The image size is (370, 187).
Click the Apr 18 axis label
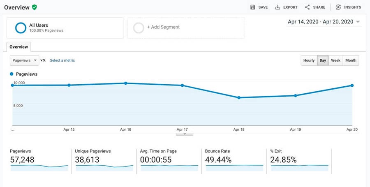click(239, 129)
